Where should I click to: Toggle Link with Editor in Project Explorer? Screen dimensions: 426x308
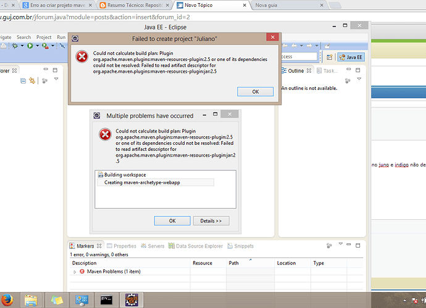(32, 81)
